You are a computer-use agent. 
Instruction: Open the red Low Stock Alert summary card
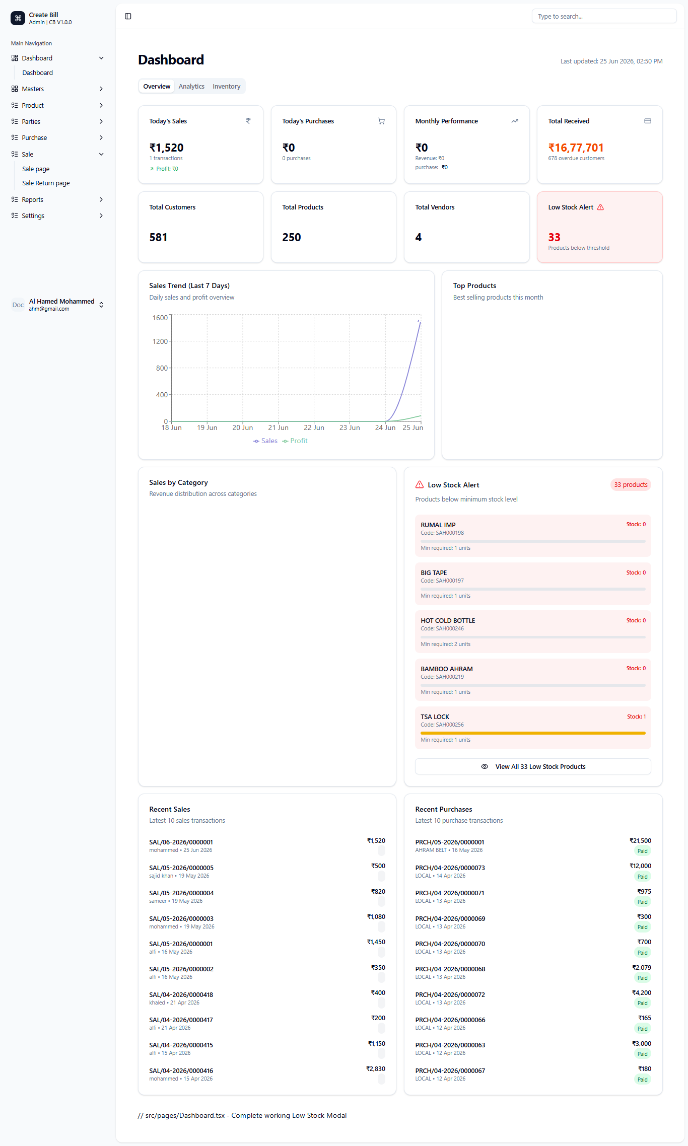click(599, 227)
